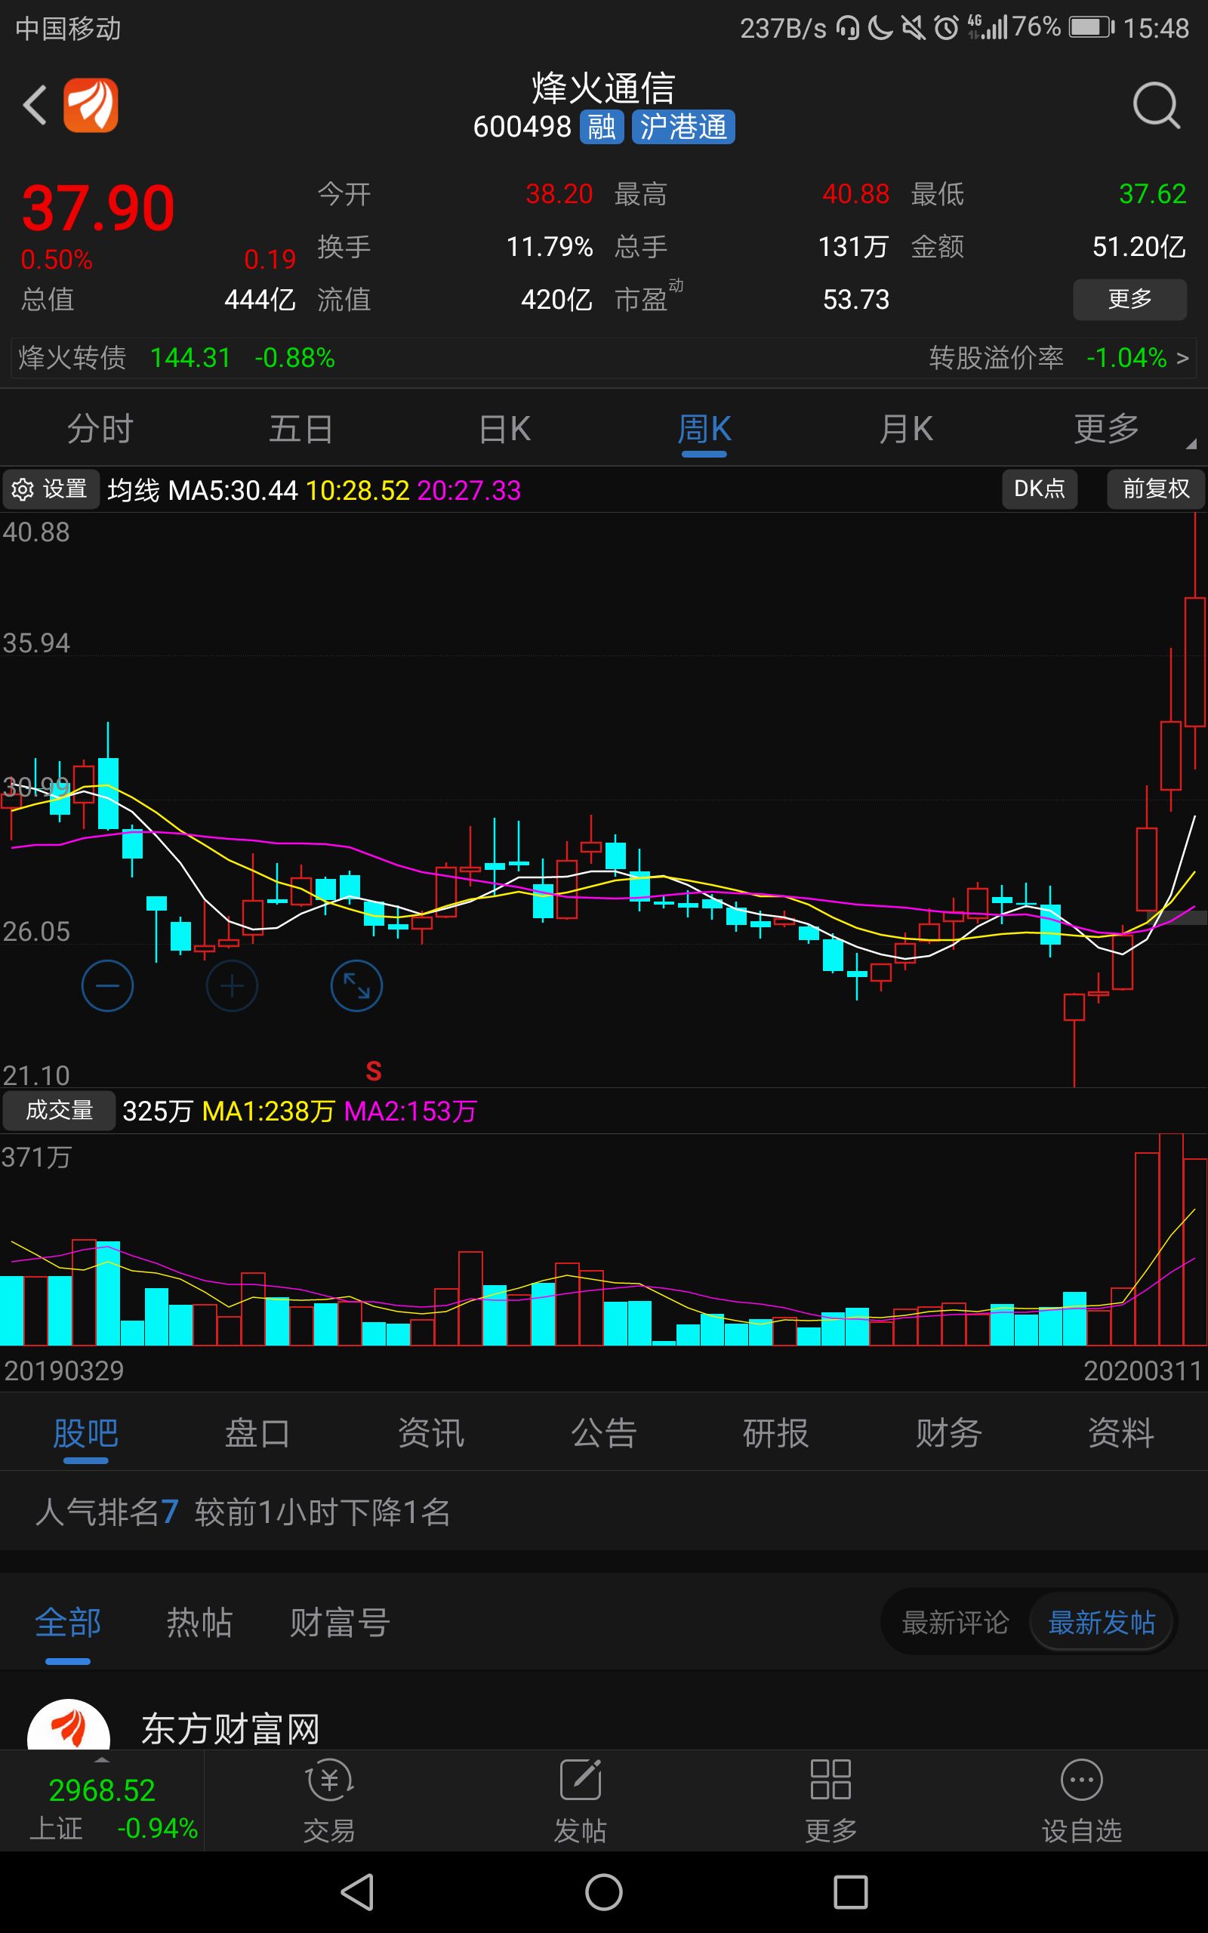Screen dimensions: 1208x1933
Task: Open the Eastmoney orange app logo
Action: (x=91, y=105)
